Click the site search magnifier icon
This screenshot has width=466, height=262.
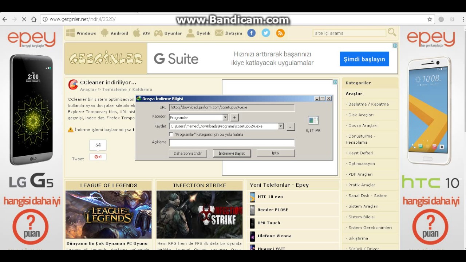tap(392, 32)
